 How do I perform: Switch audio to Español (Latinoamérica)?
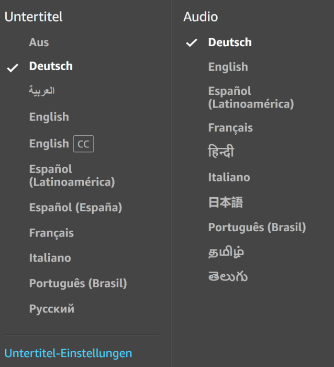pos(251,98)
